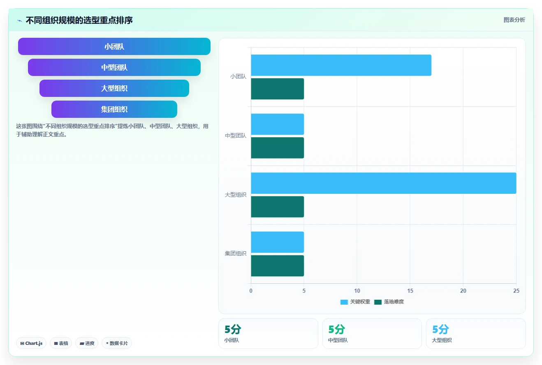Click the blue 关键权重 bar for 大型组织
Viewport: 542px width, 365px height.
(383, 183)
